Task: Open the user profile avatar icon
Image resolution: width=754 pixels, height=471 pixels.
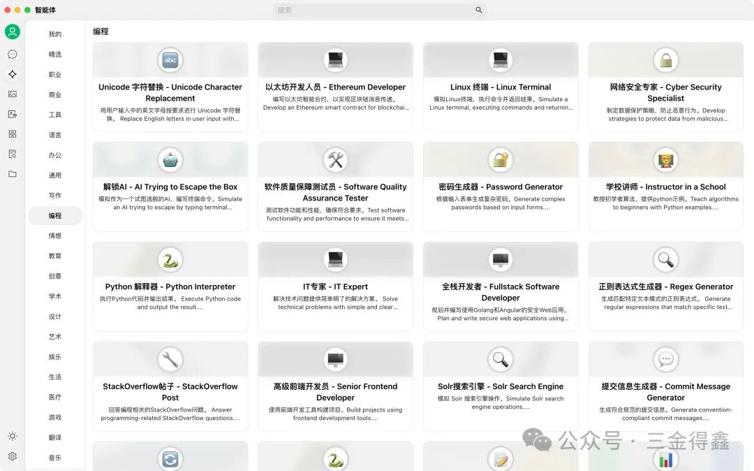Action: [13, 32]
